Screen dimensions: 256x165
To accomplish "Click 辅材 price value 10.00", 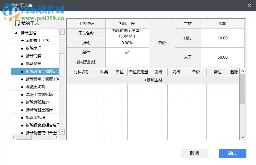I will point(222,38).
